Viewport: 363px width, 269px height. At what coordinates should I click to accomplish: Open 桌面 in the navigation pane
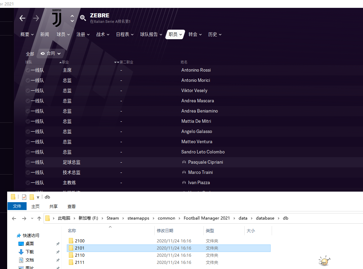(x=26, y=243)
